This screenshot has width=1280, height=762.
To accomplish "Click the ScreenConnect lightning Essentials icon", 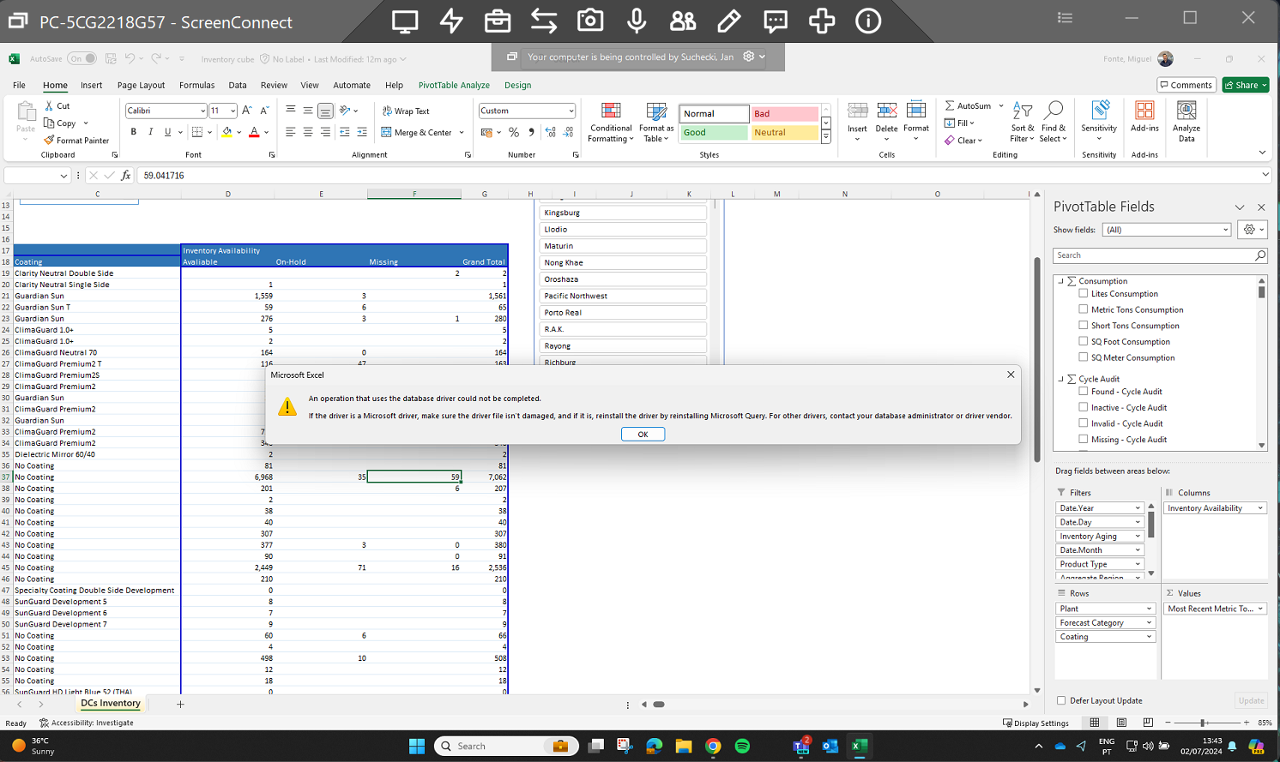I will point(451,21).
